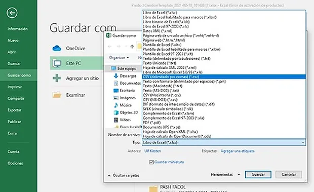
Task: Select Texto (Macintosh) (*.txt) option
Action: point(224,86)
